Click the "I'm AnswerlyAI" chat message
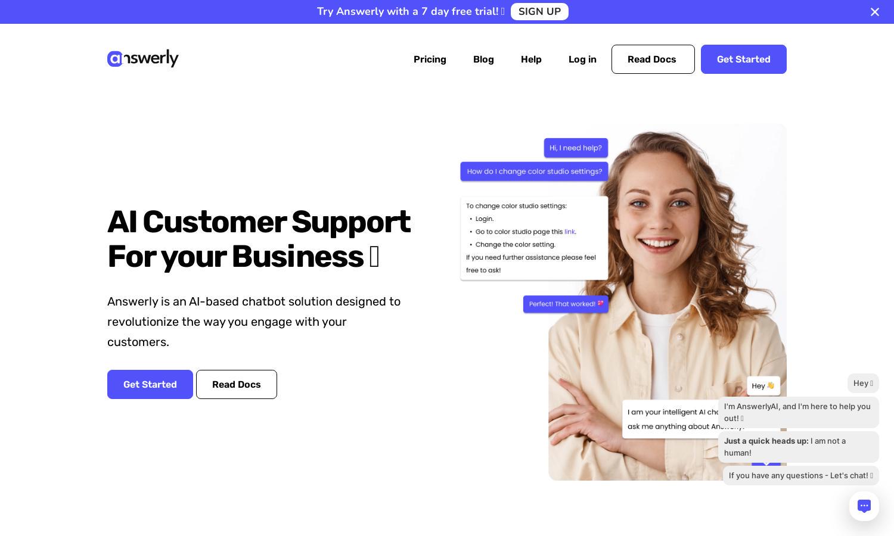The height and width of the screenshot is (536, 894). 799,412
